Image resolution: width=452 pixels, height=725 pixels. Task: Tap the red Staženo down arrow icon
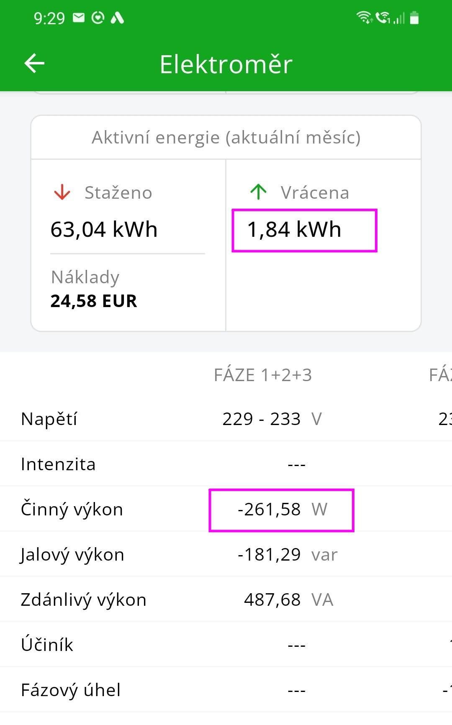click(62, 192)
